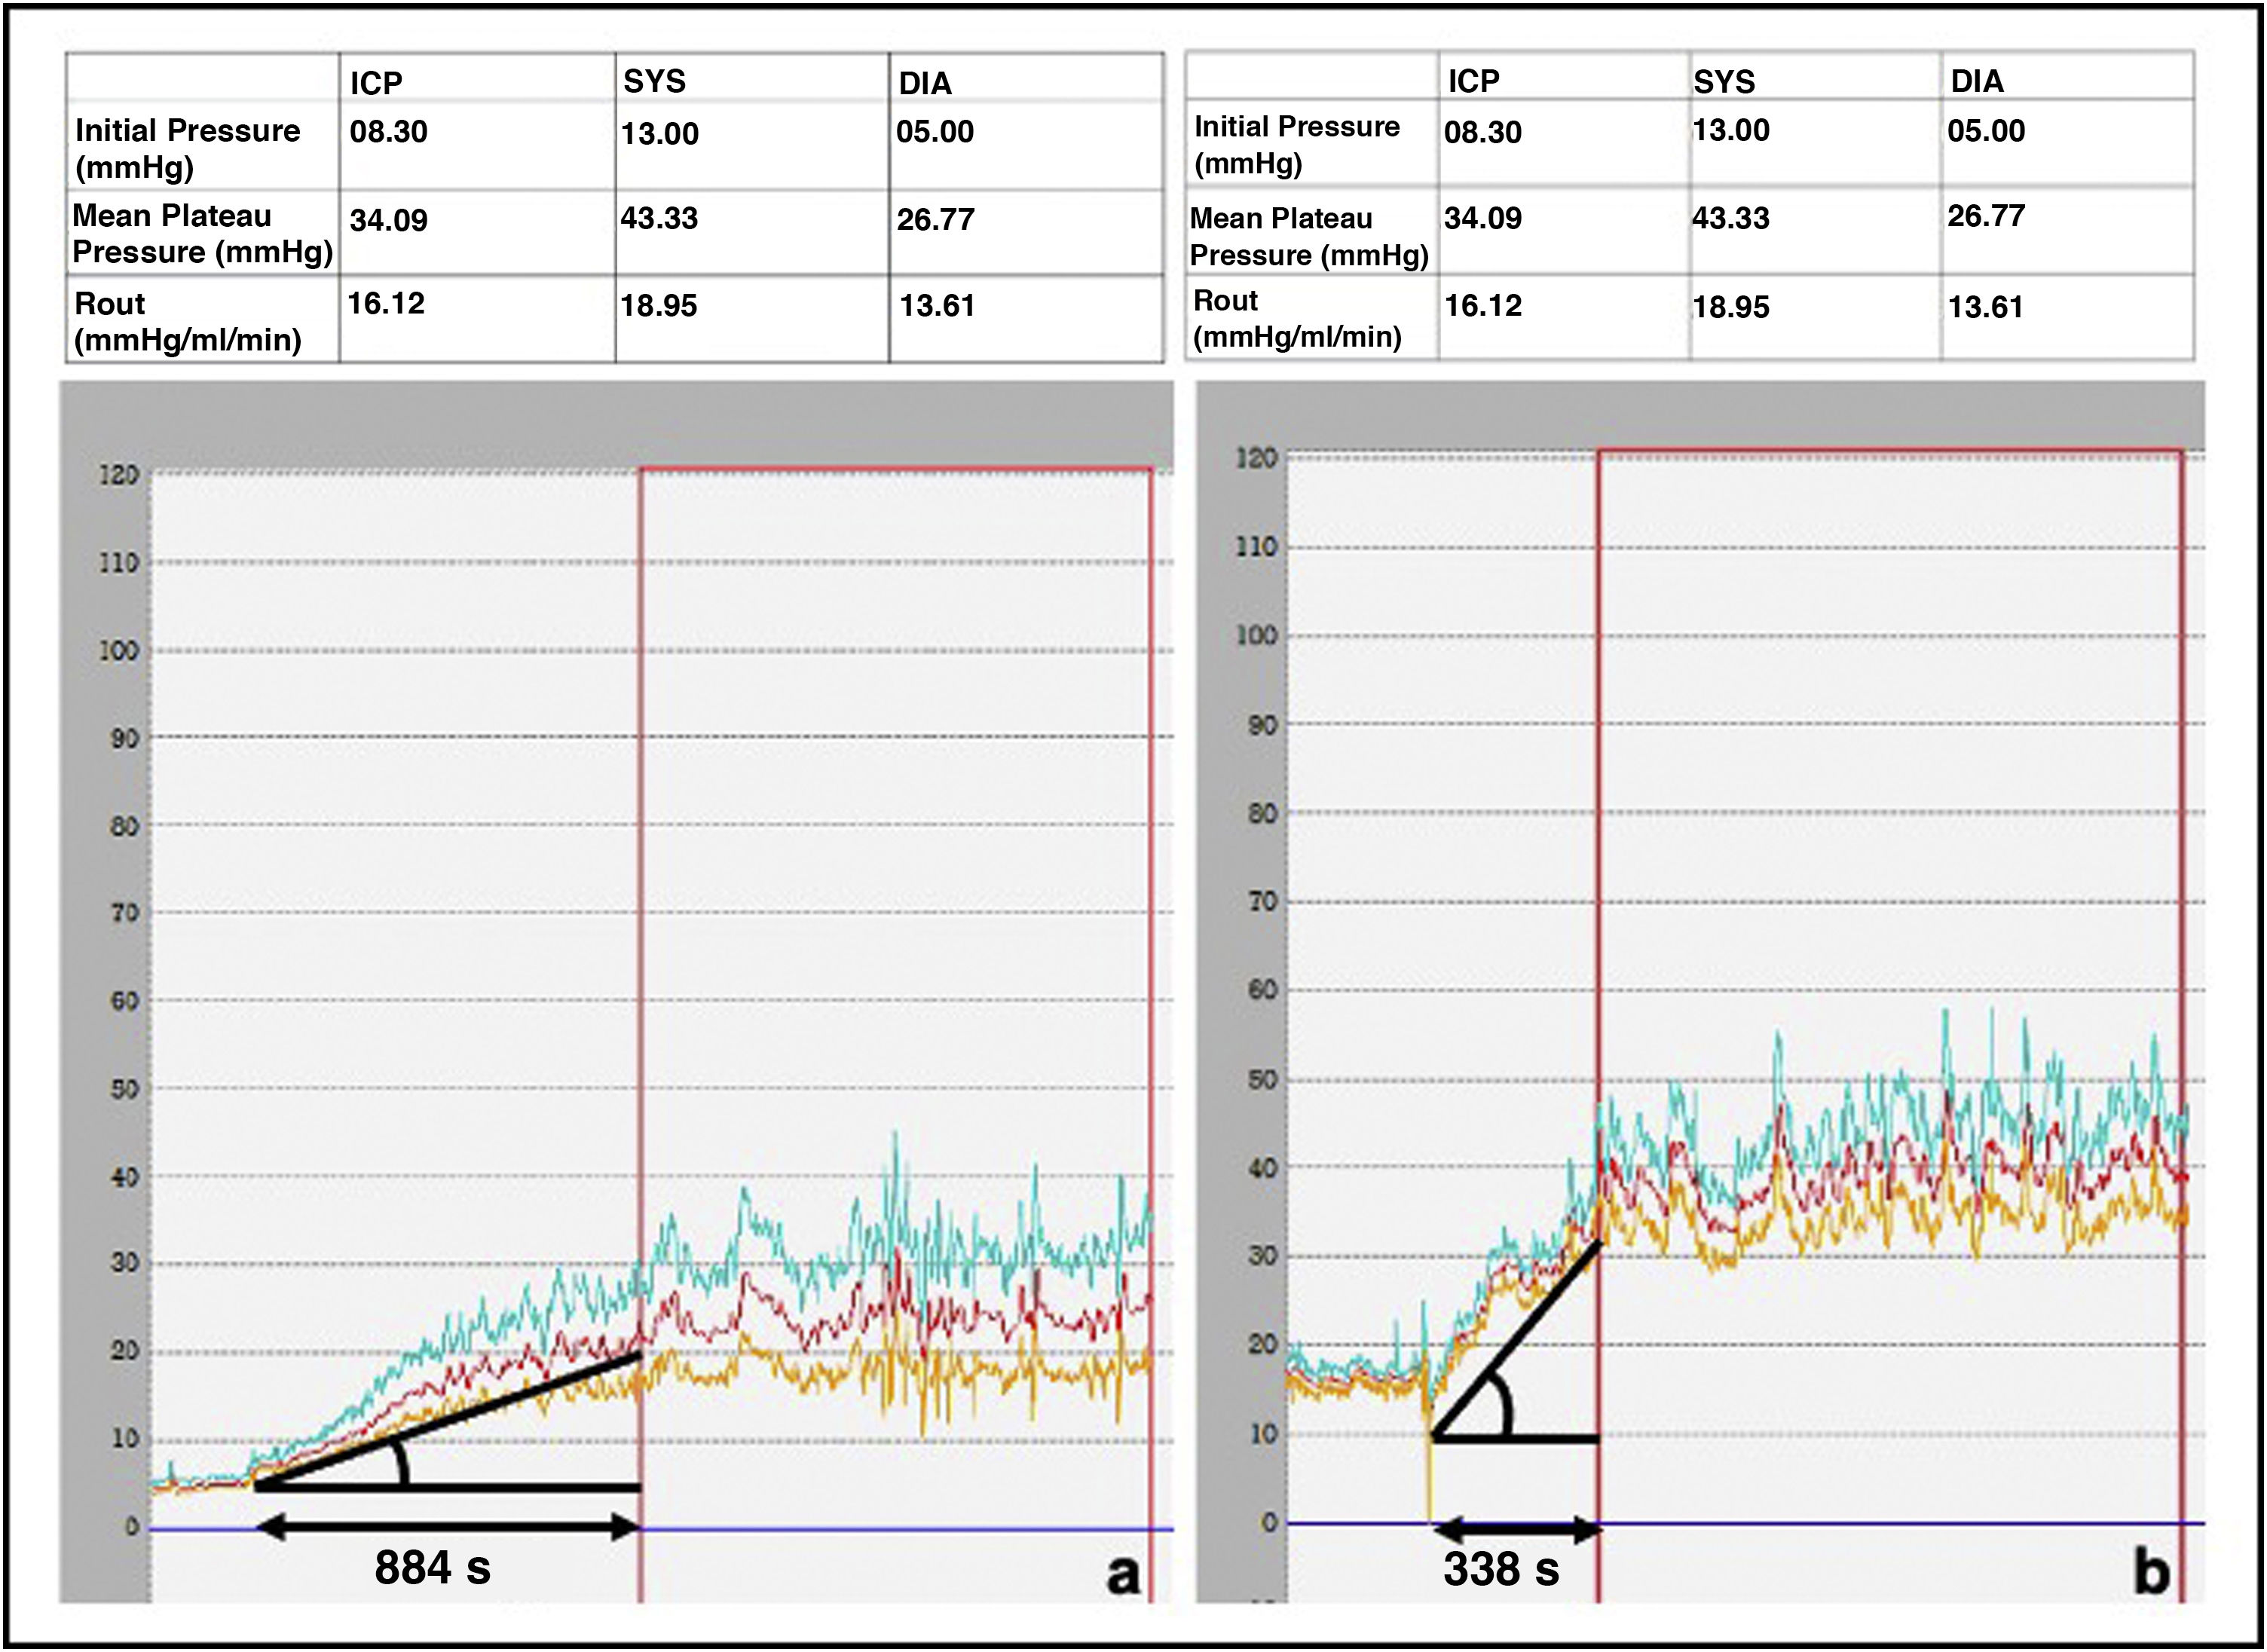Click the 884 s double-headed arrow
This screenshot has height=1652, width=2267.
coord(448,1526)
